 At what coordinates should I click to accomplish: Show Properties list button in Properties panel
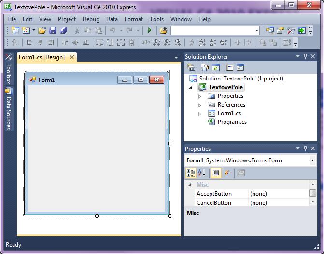[x=216, y=173]
